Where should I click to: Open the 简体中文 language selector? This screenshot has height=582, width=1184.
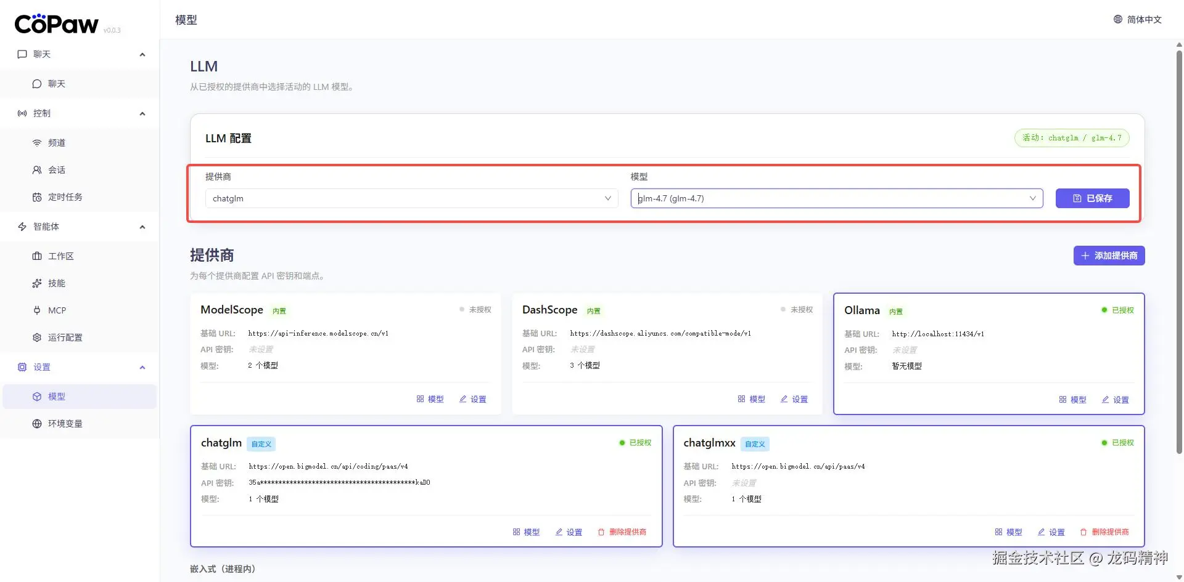coord(1138,20)
